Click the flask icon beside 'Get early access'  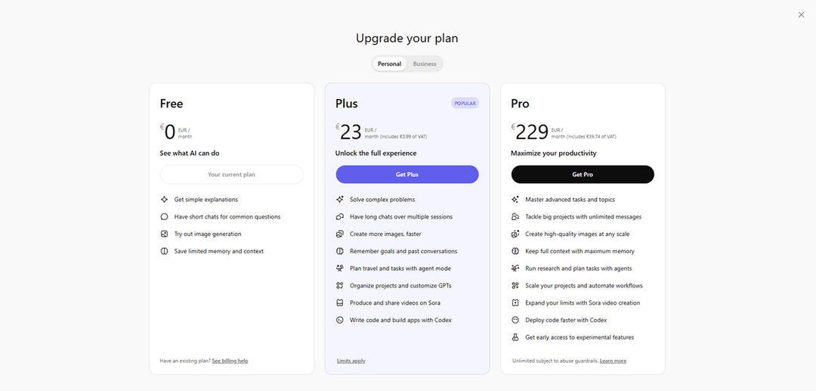pyautogui.click(x=515, y=337)
